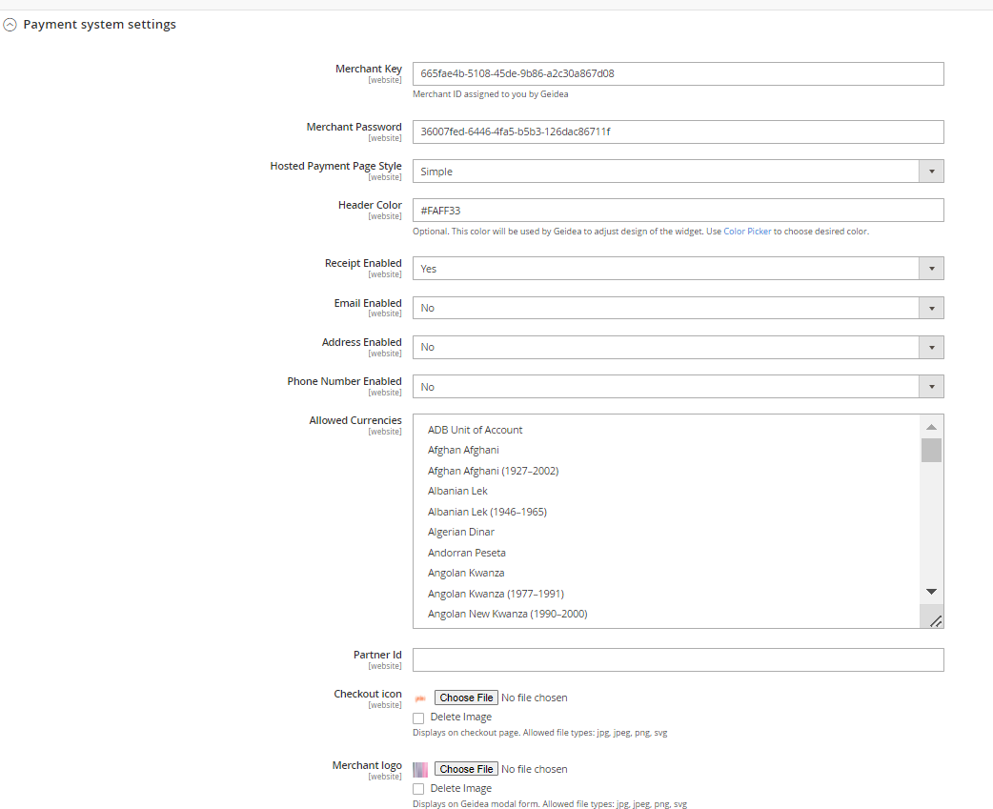Select Afghan Afghani in currency list
Screen dimensions: 993x809
click(x=463, y=450)
